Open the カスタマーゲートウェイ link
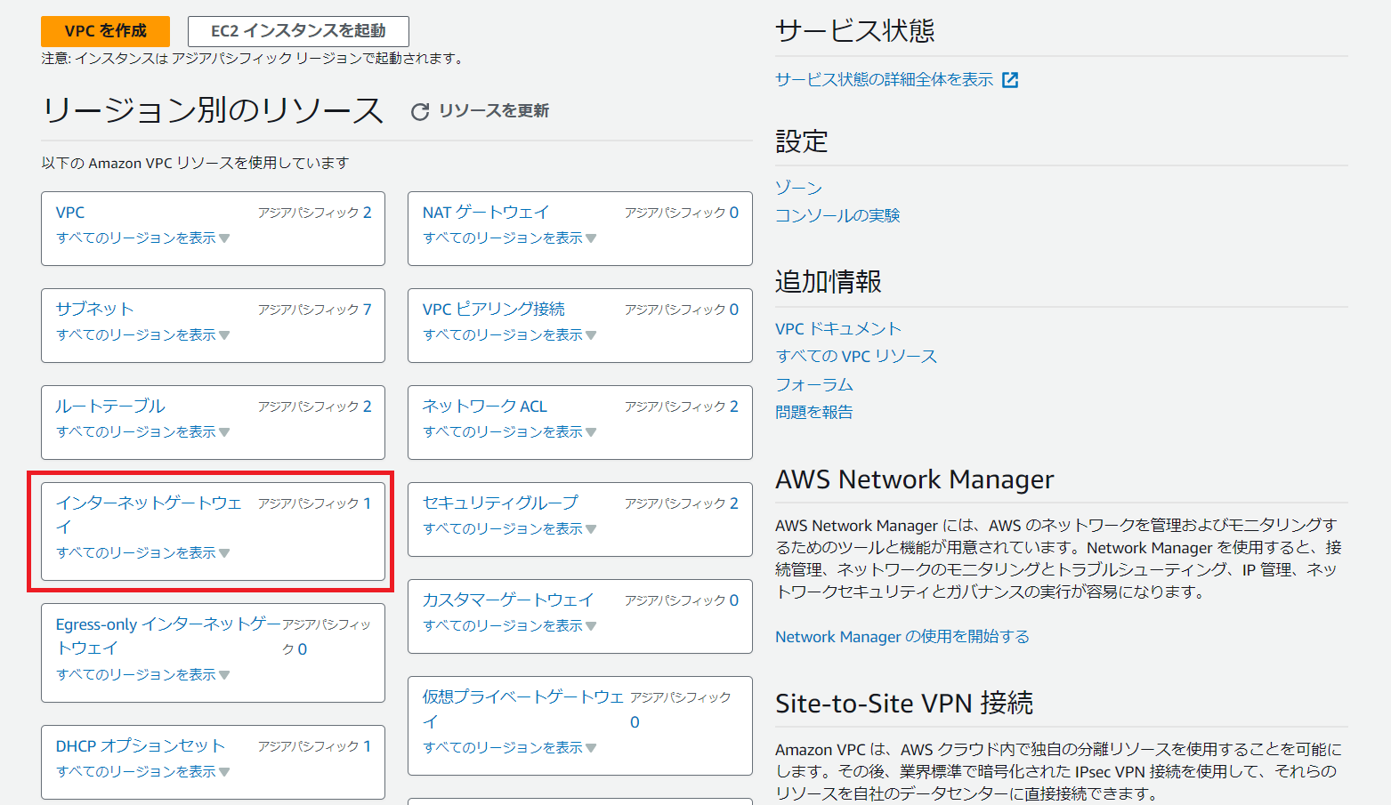Viewport: 1391px width, 805px height. click(x=507, y=600)
